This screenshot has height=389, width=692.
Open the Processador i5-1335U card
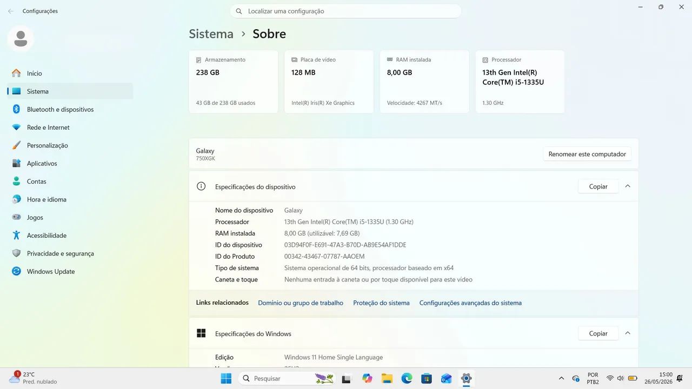[520, 82]
